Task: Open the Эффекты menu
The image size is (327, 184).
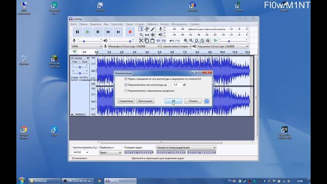Action: click(152, 24)
